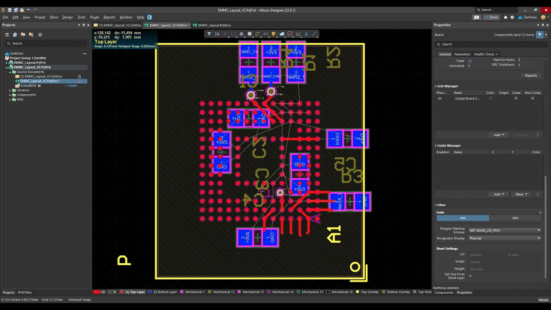This screenshot has height=310, width=551.
Task: Collapse the Grid Manager section
Action: [x=436, y=86]
